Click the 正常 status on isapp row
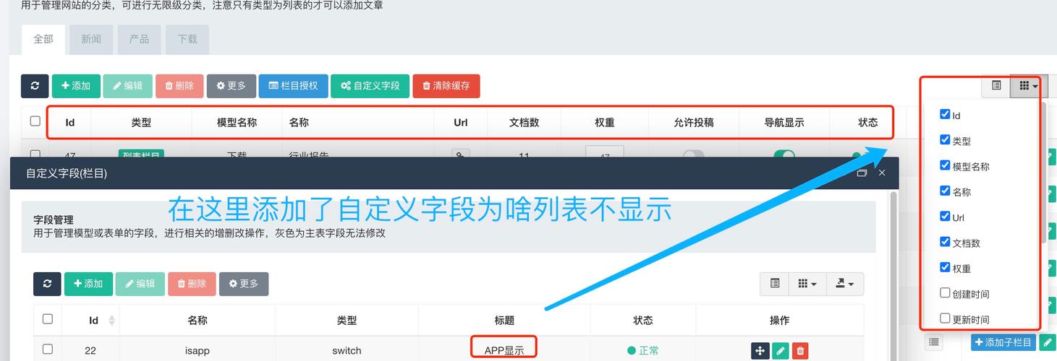The image size is (1057, 361). tap(643, 351)
